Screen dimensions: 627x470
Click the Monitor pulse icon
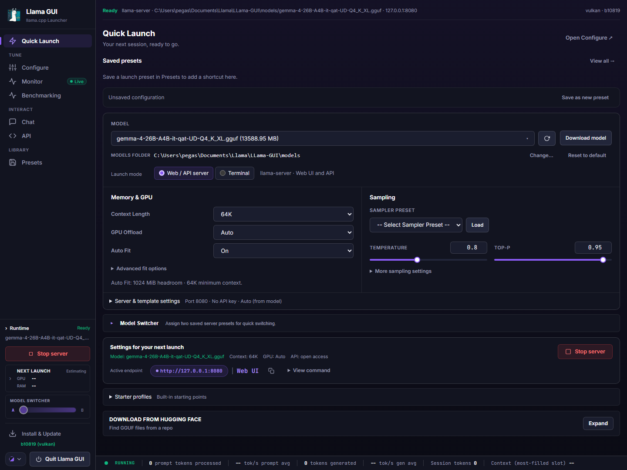(x=13, y=81)
